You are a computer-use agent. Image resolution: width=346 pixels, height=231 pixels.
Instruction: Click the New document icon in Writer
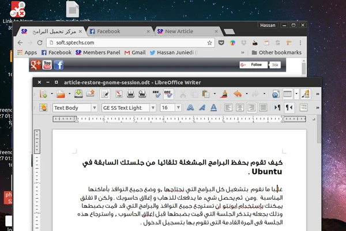(x=43, y=94)
